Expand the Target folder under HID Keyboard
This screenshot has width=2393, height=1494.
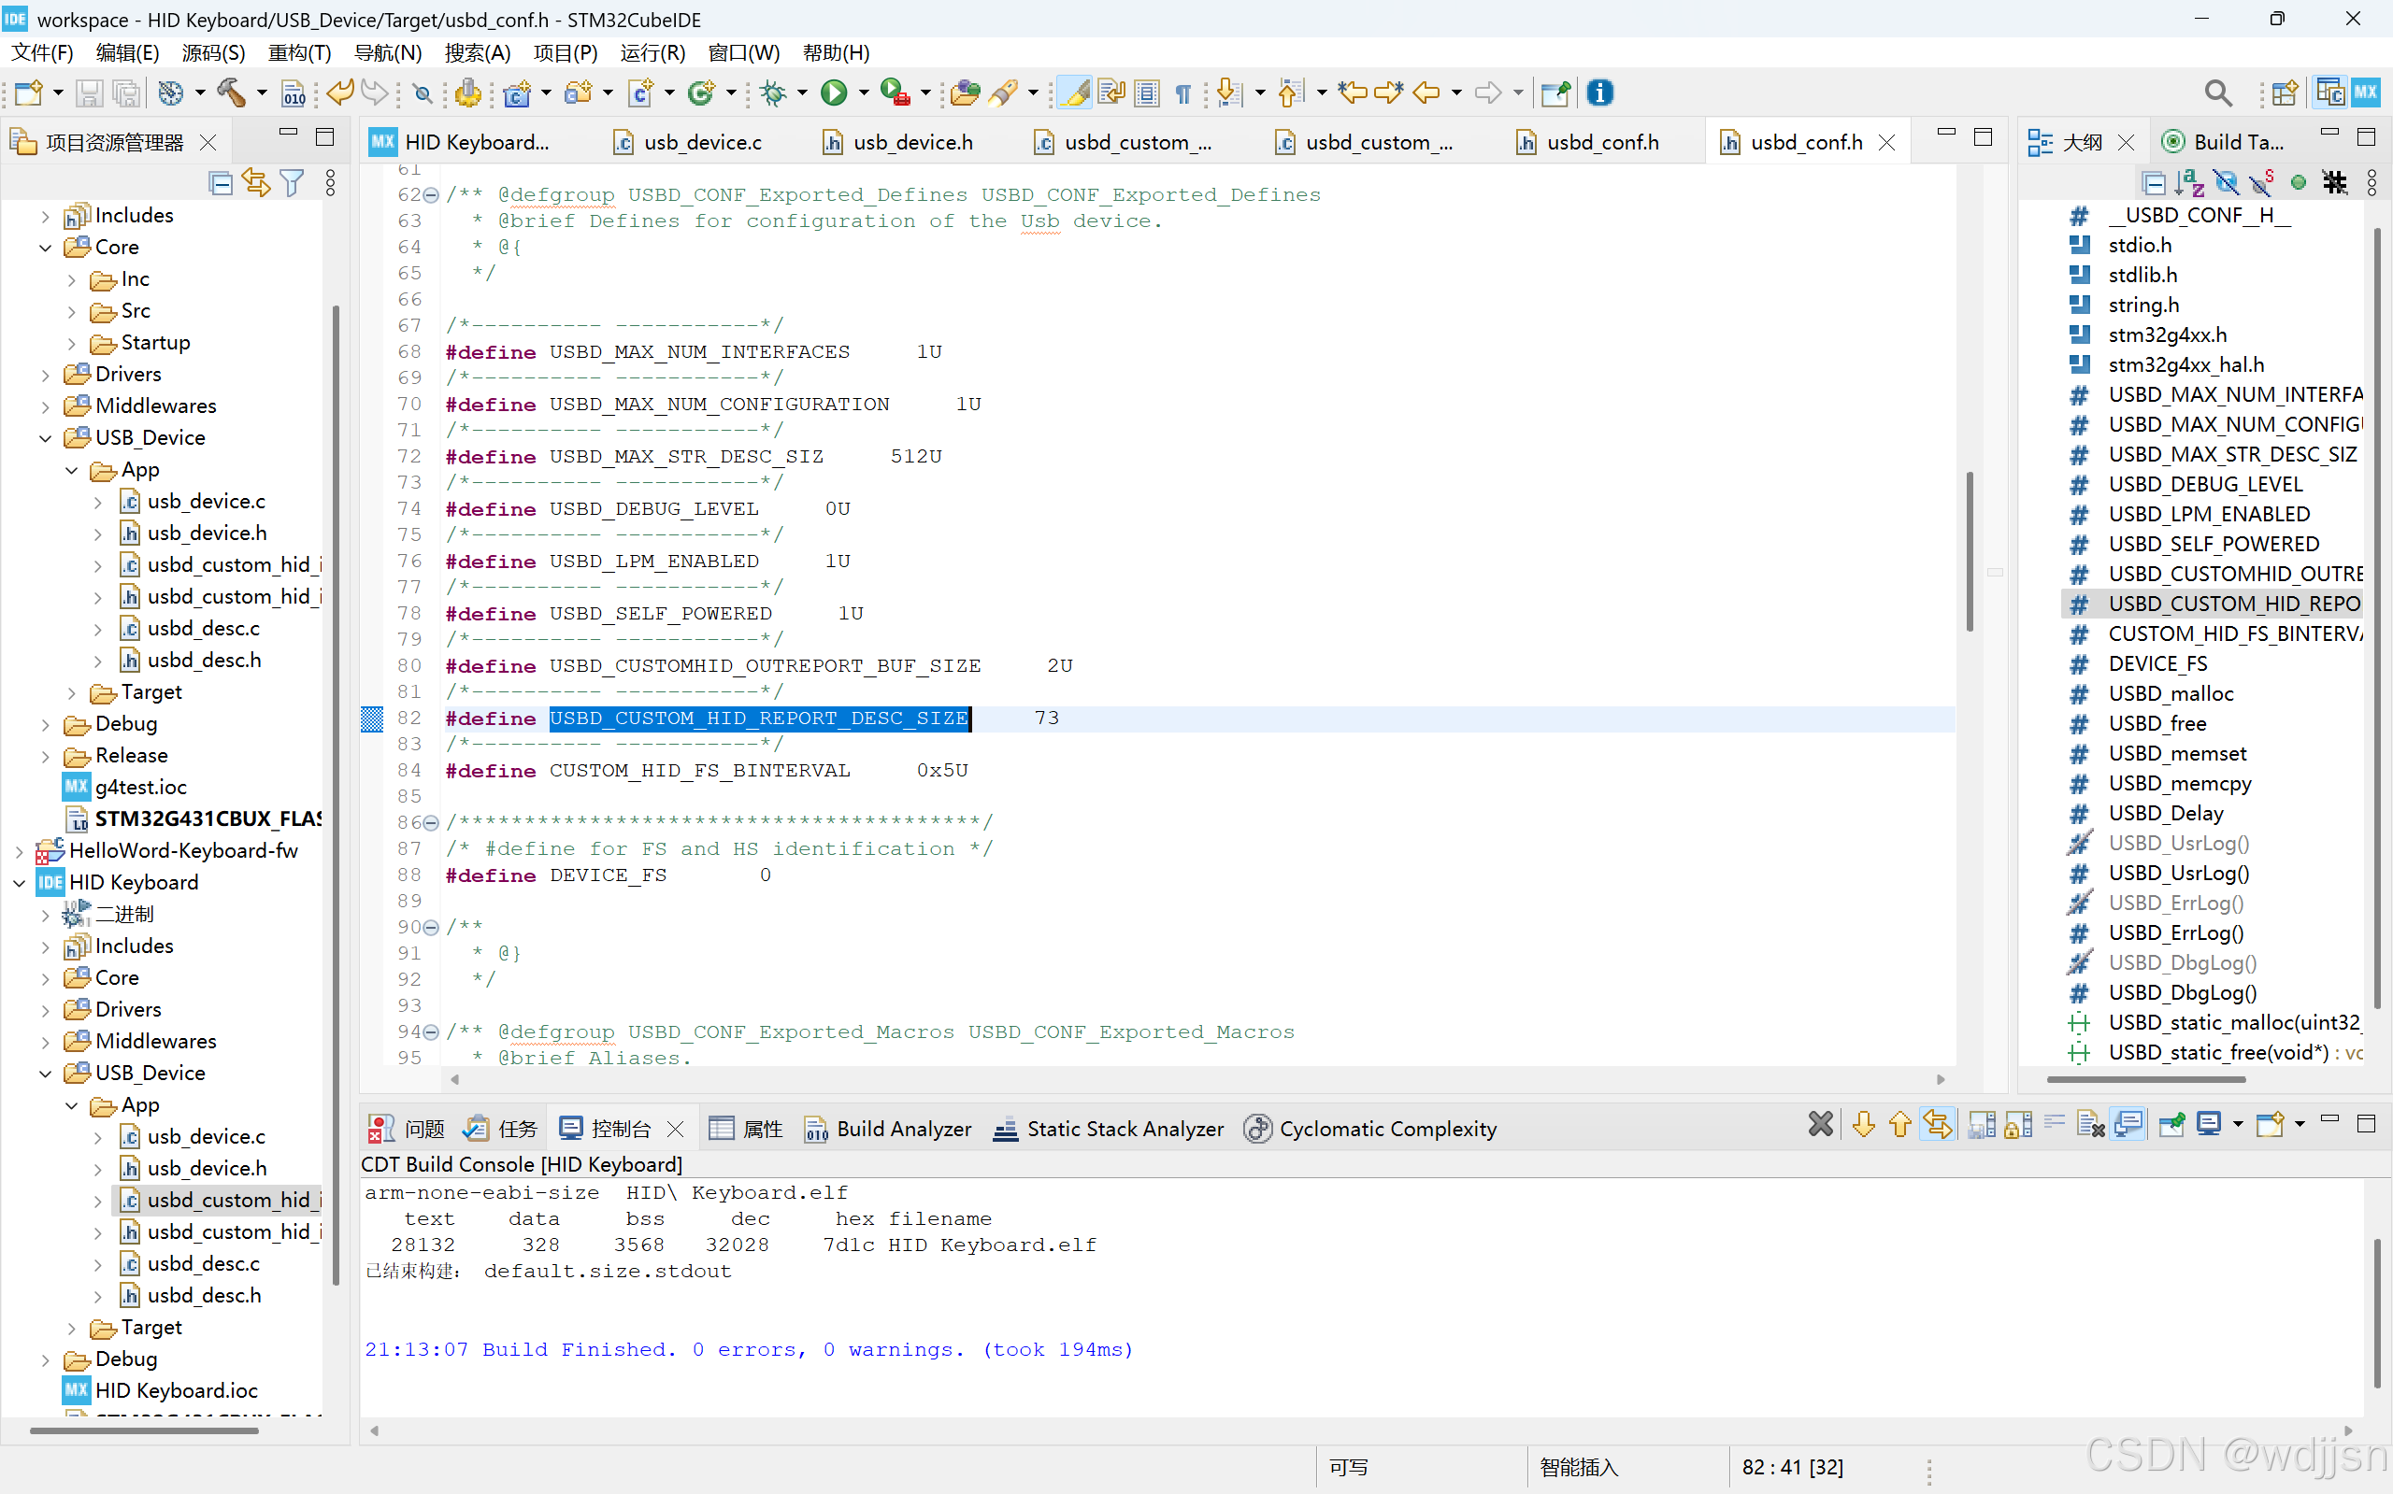[71, 1328]
